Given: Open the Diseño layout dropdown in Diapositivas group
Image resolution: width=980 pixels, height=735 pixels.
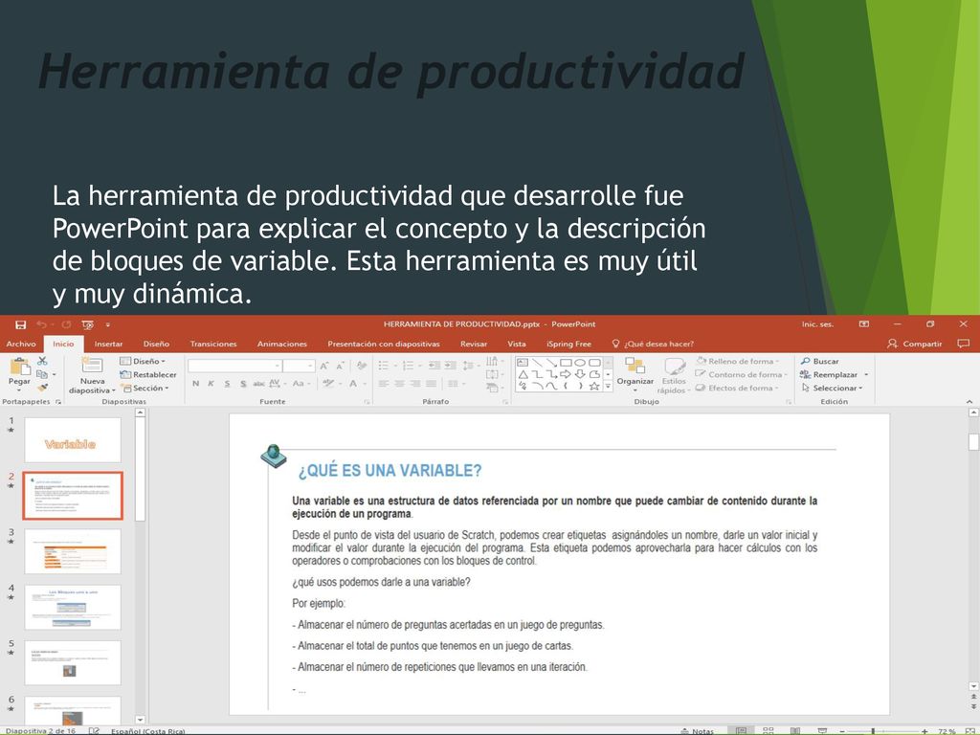Looking at the screenshot, I should [143, 361].
